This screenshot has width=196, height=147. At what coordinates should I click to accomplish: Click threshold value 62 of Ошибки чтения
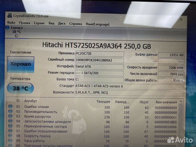coord(147,108)
